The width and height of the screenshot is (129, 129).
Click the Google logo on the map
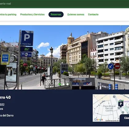[99, 119]
